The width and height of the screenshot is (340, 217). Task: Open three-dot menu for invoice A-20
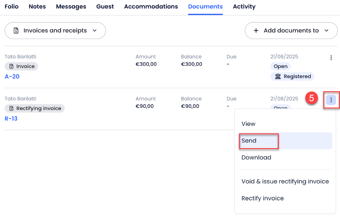tap(331, 58)
